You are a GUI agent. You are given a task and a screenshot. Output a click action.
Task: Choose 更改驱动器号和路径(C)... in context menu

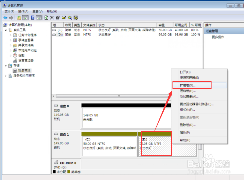tap(199, 104)
